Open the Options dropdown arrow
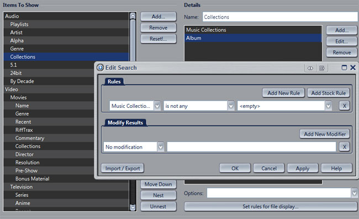 tap(354, 193)
